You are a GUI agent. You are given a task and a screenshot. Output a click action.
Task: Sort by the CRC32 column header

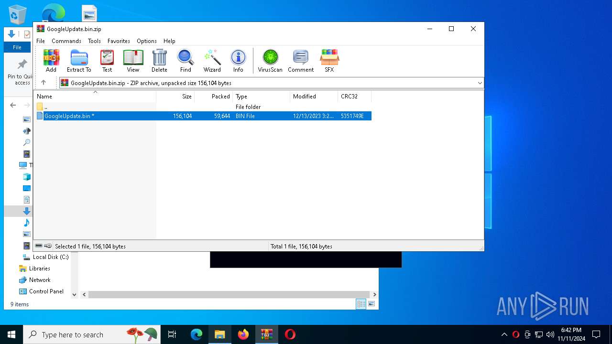[355, 97]
